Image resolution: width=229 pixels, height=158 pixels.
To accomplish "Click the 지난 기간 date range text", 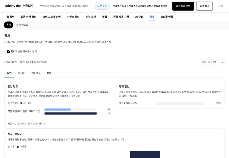I will (26, 124).
